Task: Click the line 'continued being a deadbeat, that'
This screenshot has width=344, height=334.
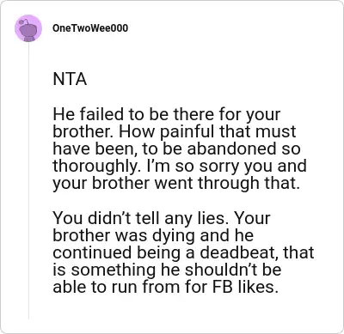Action: [x=183, y=252]
